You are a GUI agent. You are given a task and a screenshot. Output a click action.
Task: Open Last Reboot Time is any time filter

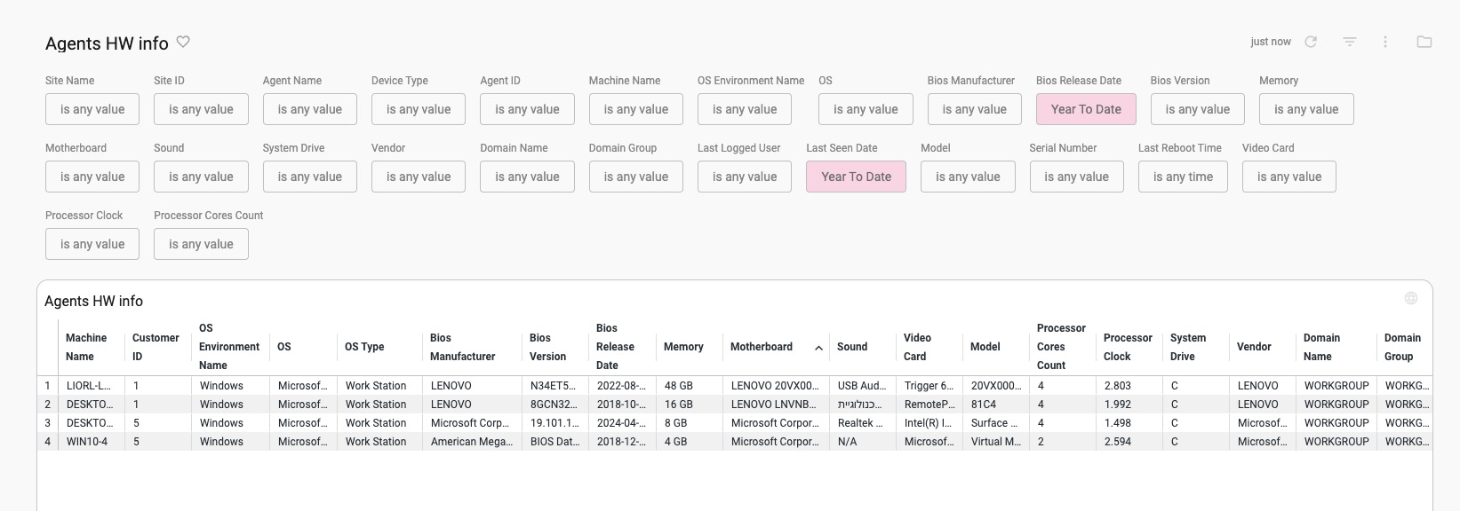click(x=1183, y=177)
